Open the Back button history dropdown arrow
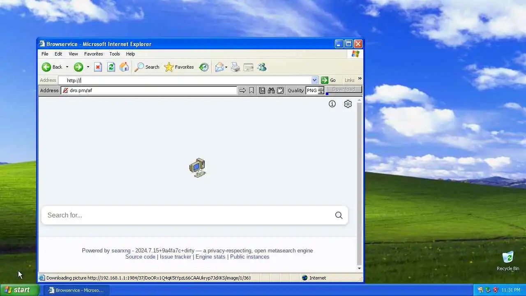The image size is (526, 296). point(67,67)
